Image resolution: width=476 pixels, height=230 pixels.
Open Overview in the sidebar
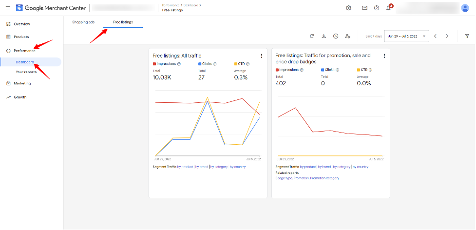[22, 24]
